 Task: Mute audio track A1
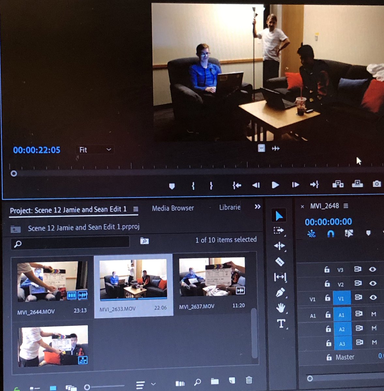click(x=374, y=314)
